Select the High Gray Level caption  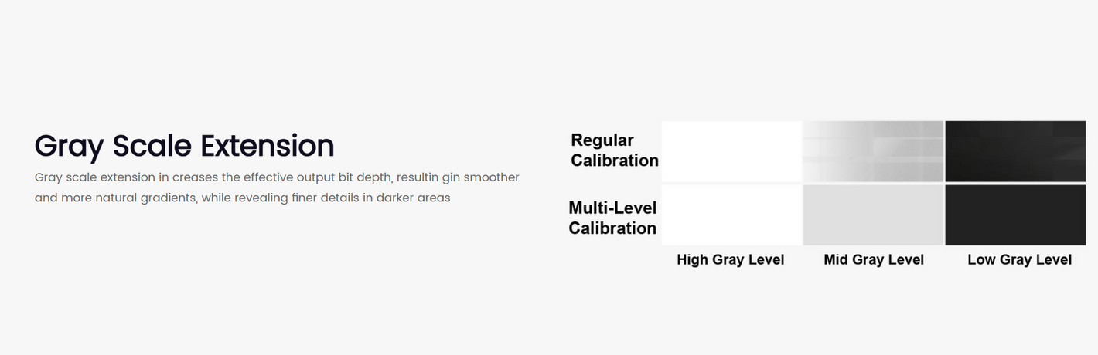[x=731, y=260]
